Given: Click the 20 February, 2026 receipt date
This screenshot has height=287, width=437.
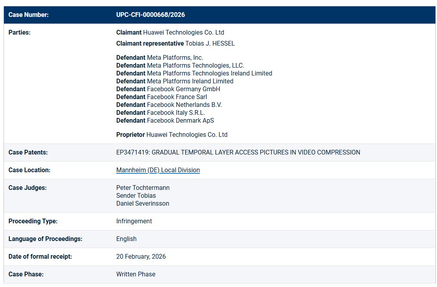Looking at the screenshot, I should click(141, 257).
